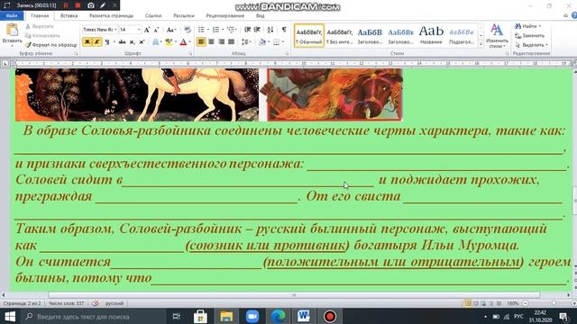Open the font color dropdown arrow
This screenshot has width=577, height=324.
point(190,42)
